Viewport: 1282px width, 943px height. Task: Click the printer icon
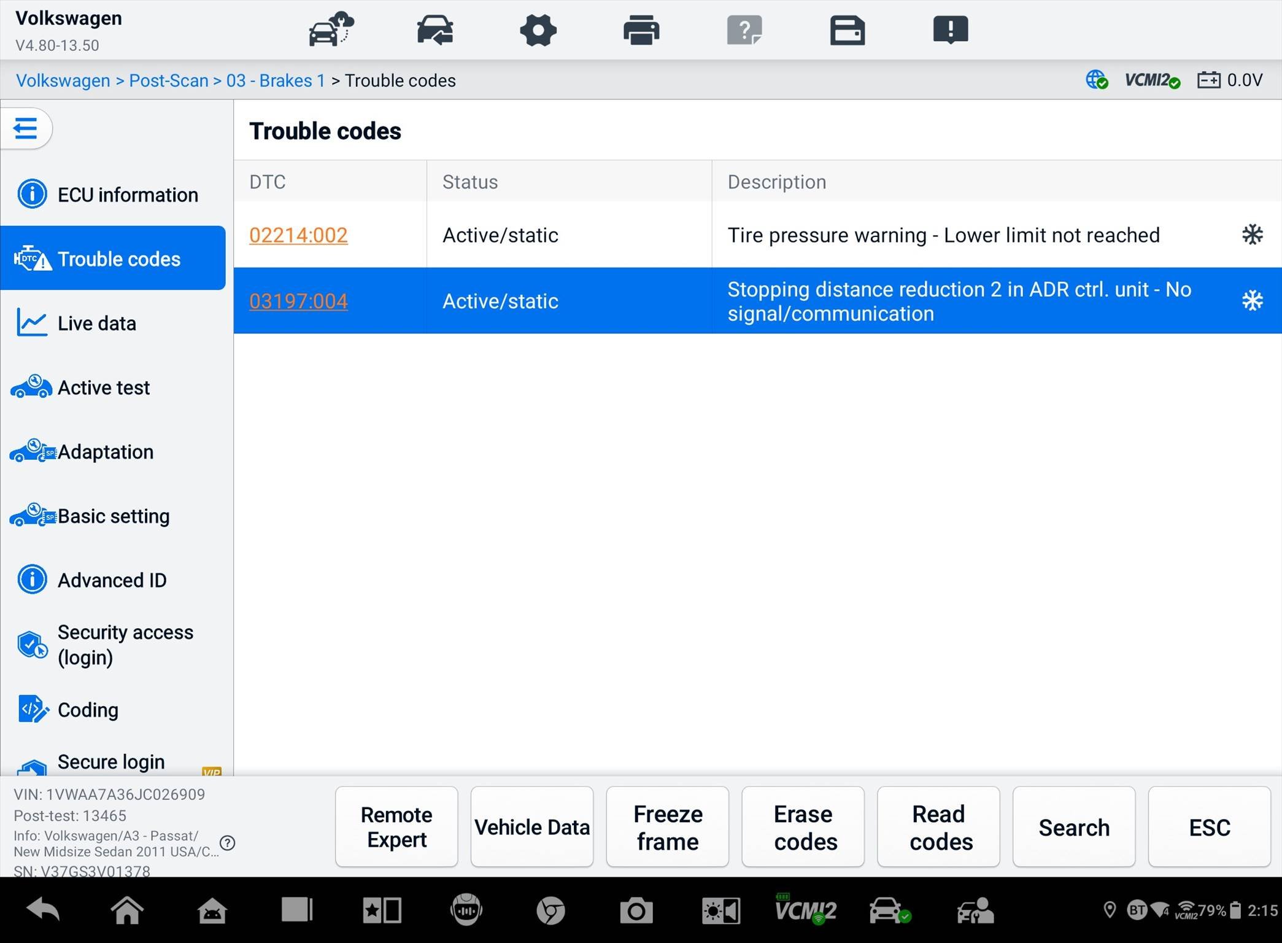641,30
